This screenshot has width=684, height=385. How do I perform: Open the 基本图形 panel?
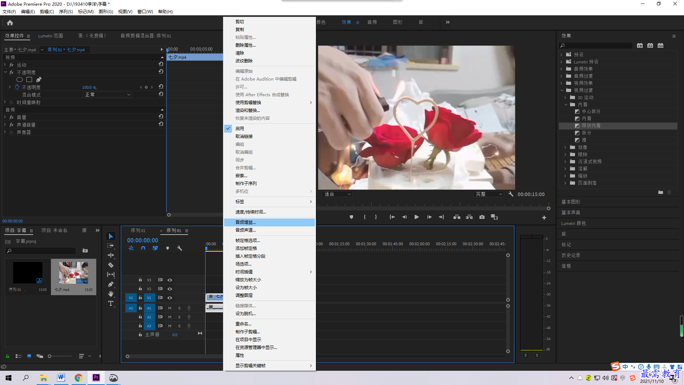click(571, 202)
